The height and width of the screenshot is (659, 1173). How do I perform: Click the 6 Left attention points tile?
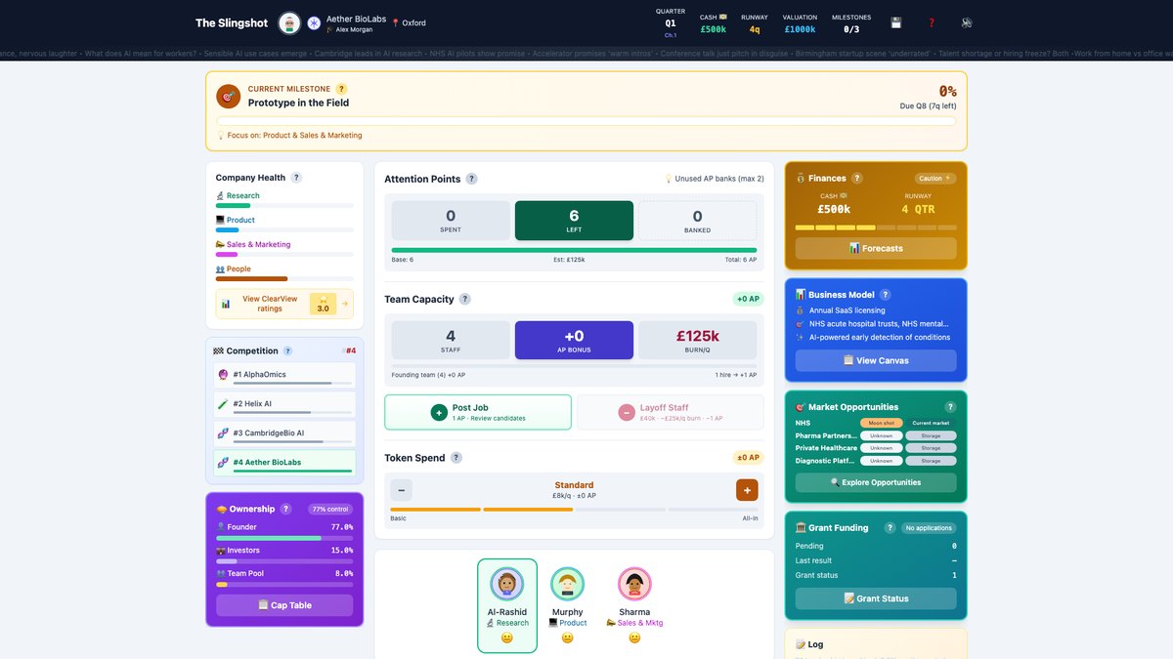click(x=574, y=221)
